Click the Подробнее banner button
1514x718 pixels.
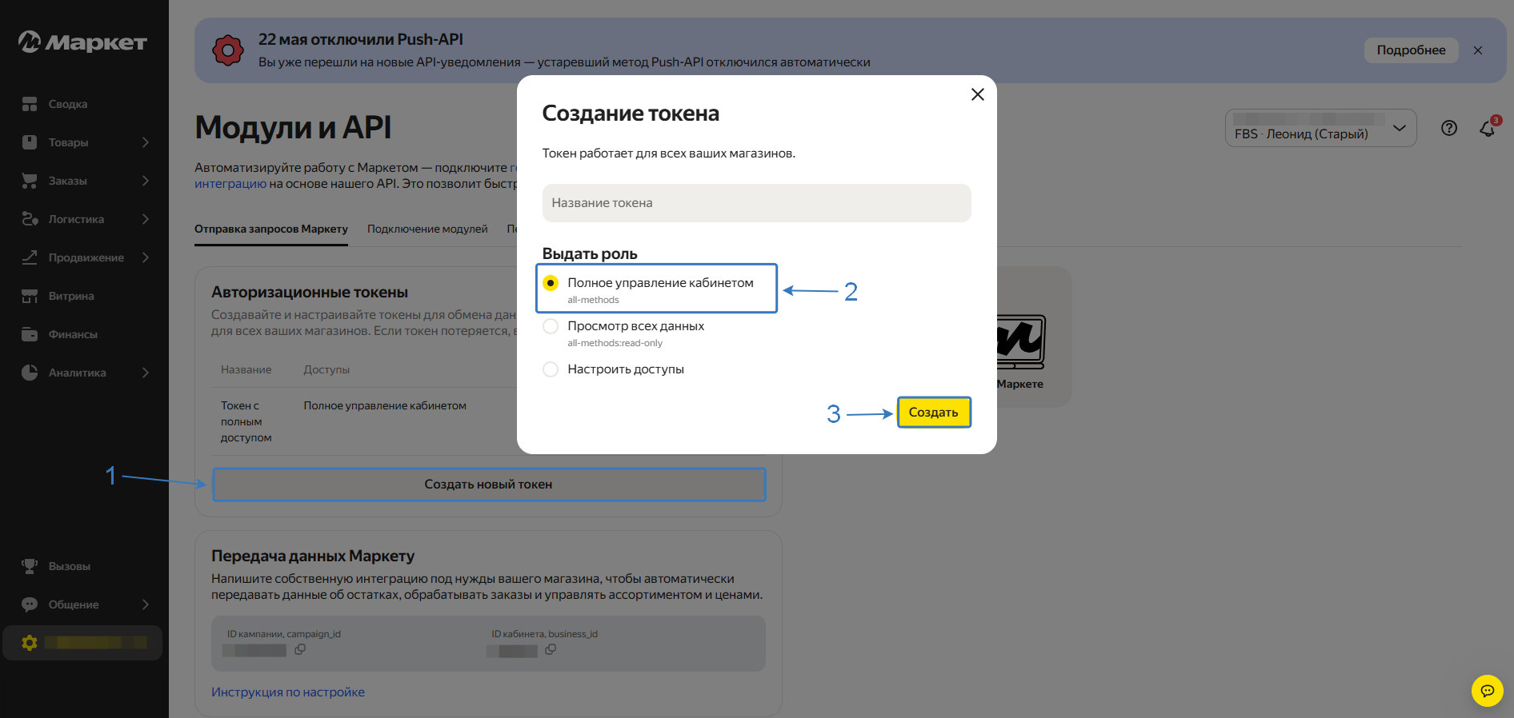pos(1412,50)
